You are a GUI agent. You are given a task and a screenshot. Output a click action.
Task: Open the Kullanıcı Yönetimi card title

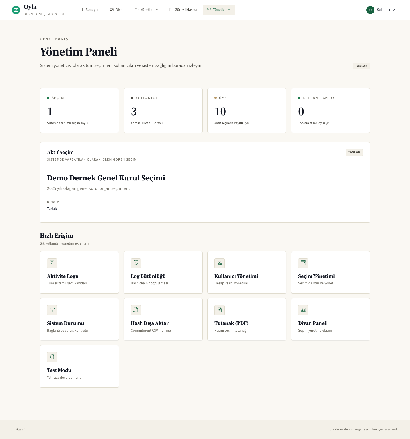236,276
